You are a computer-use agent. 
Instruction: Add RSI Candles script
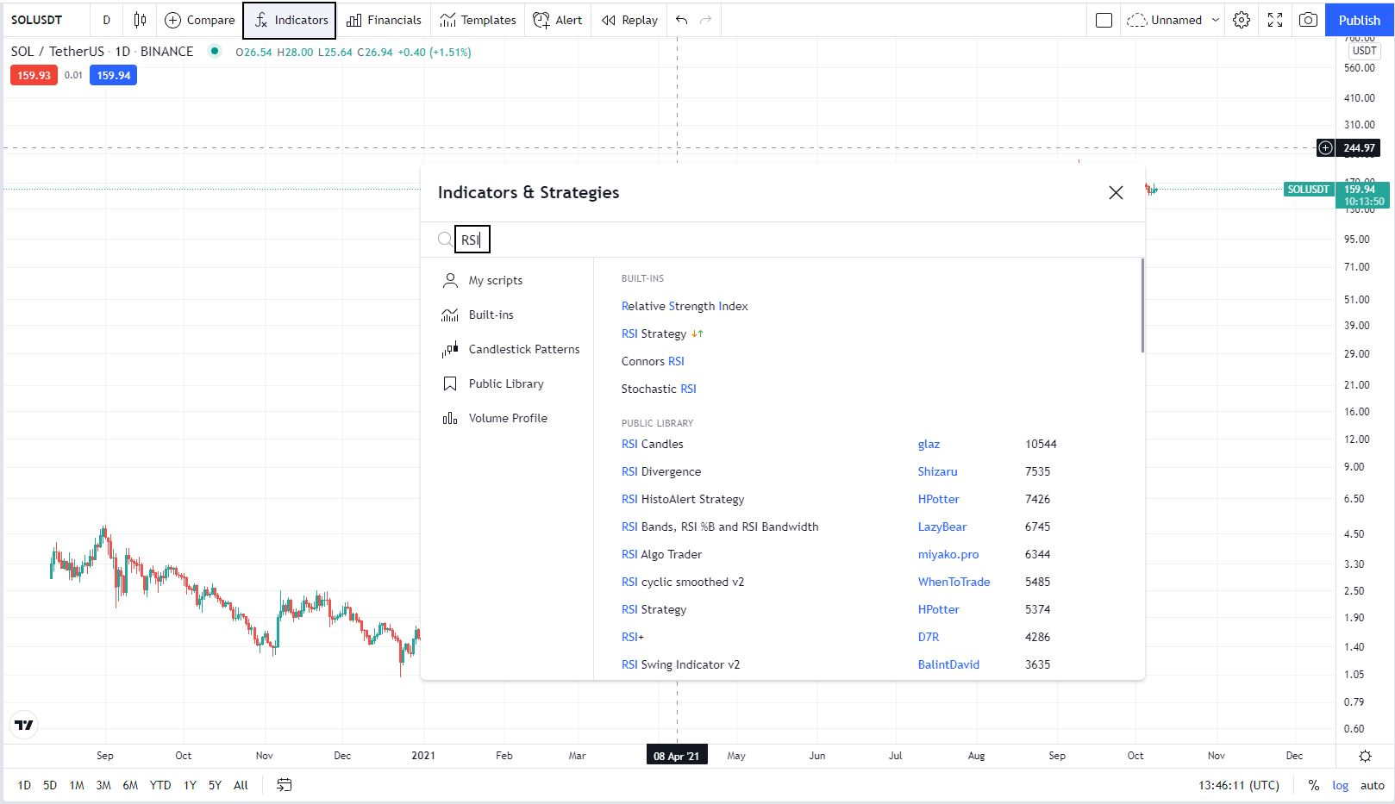click(x=652, y=444)
